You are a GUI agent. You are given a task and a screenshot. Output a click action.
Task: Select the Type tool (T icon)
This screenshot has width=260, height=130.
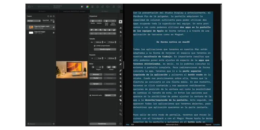coord(120,104)
